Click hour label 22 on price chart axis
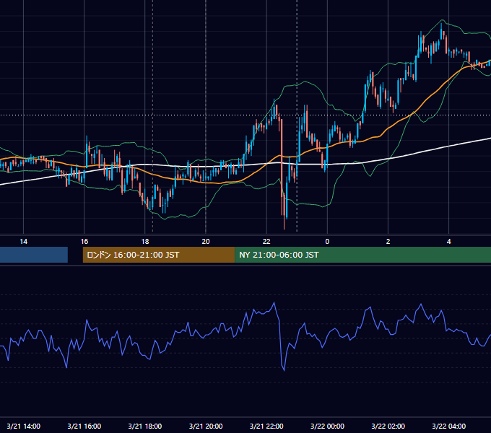This screenshot has width=491, height=433. [x=266, y=242]
